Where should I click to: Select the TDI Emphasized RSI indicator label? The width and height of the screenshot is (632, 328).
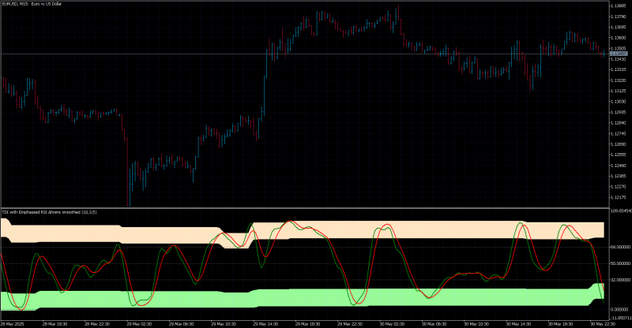click(x=49, y=212)
